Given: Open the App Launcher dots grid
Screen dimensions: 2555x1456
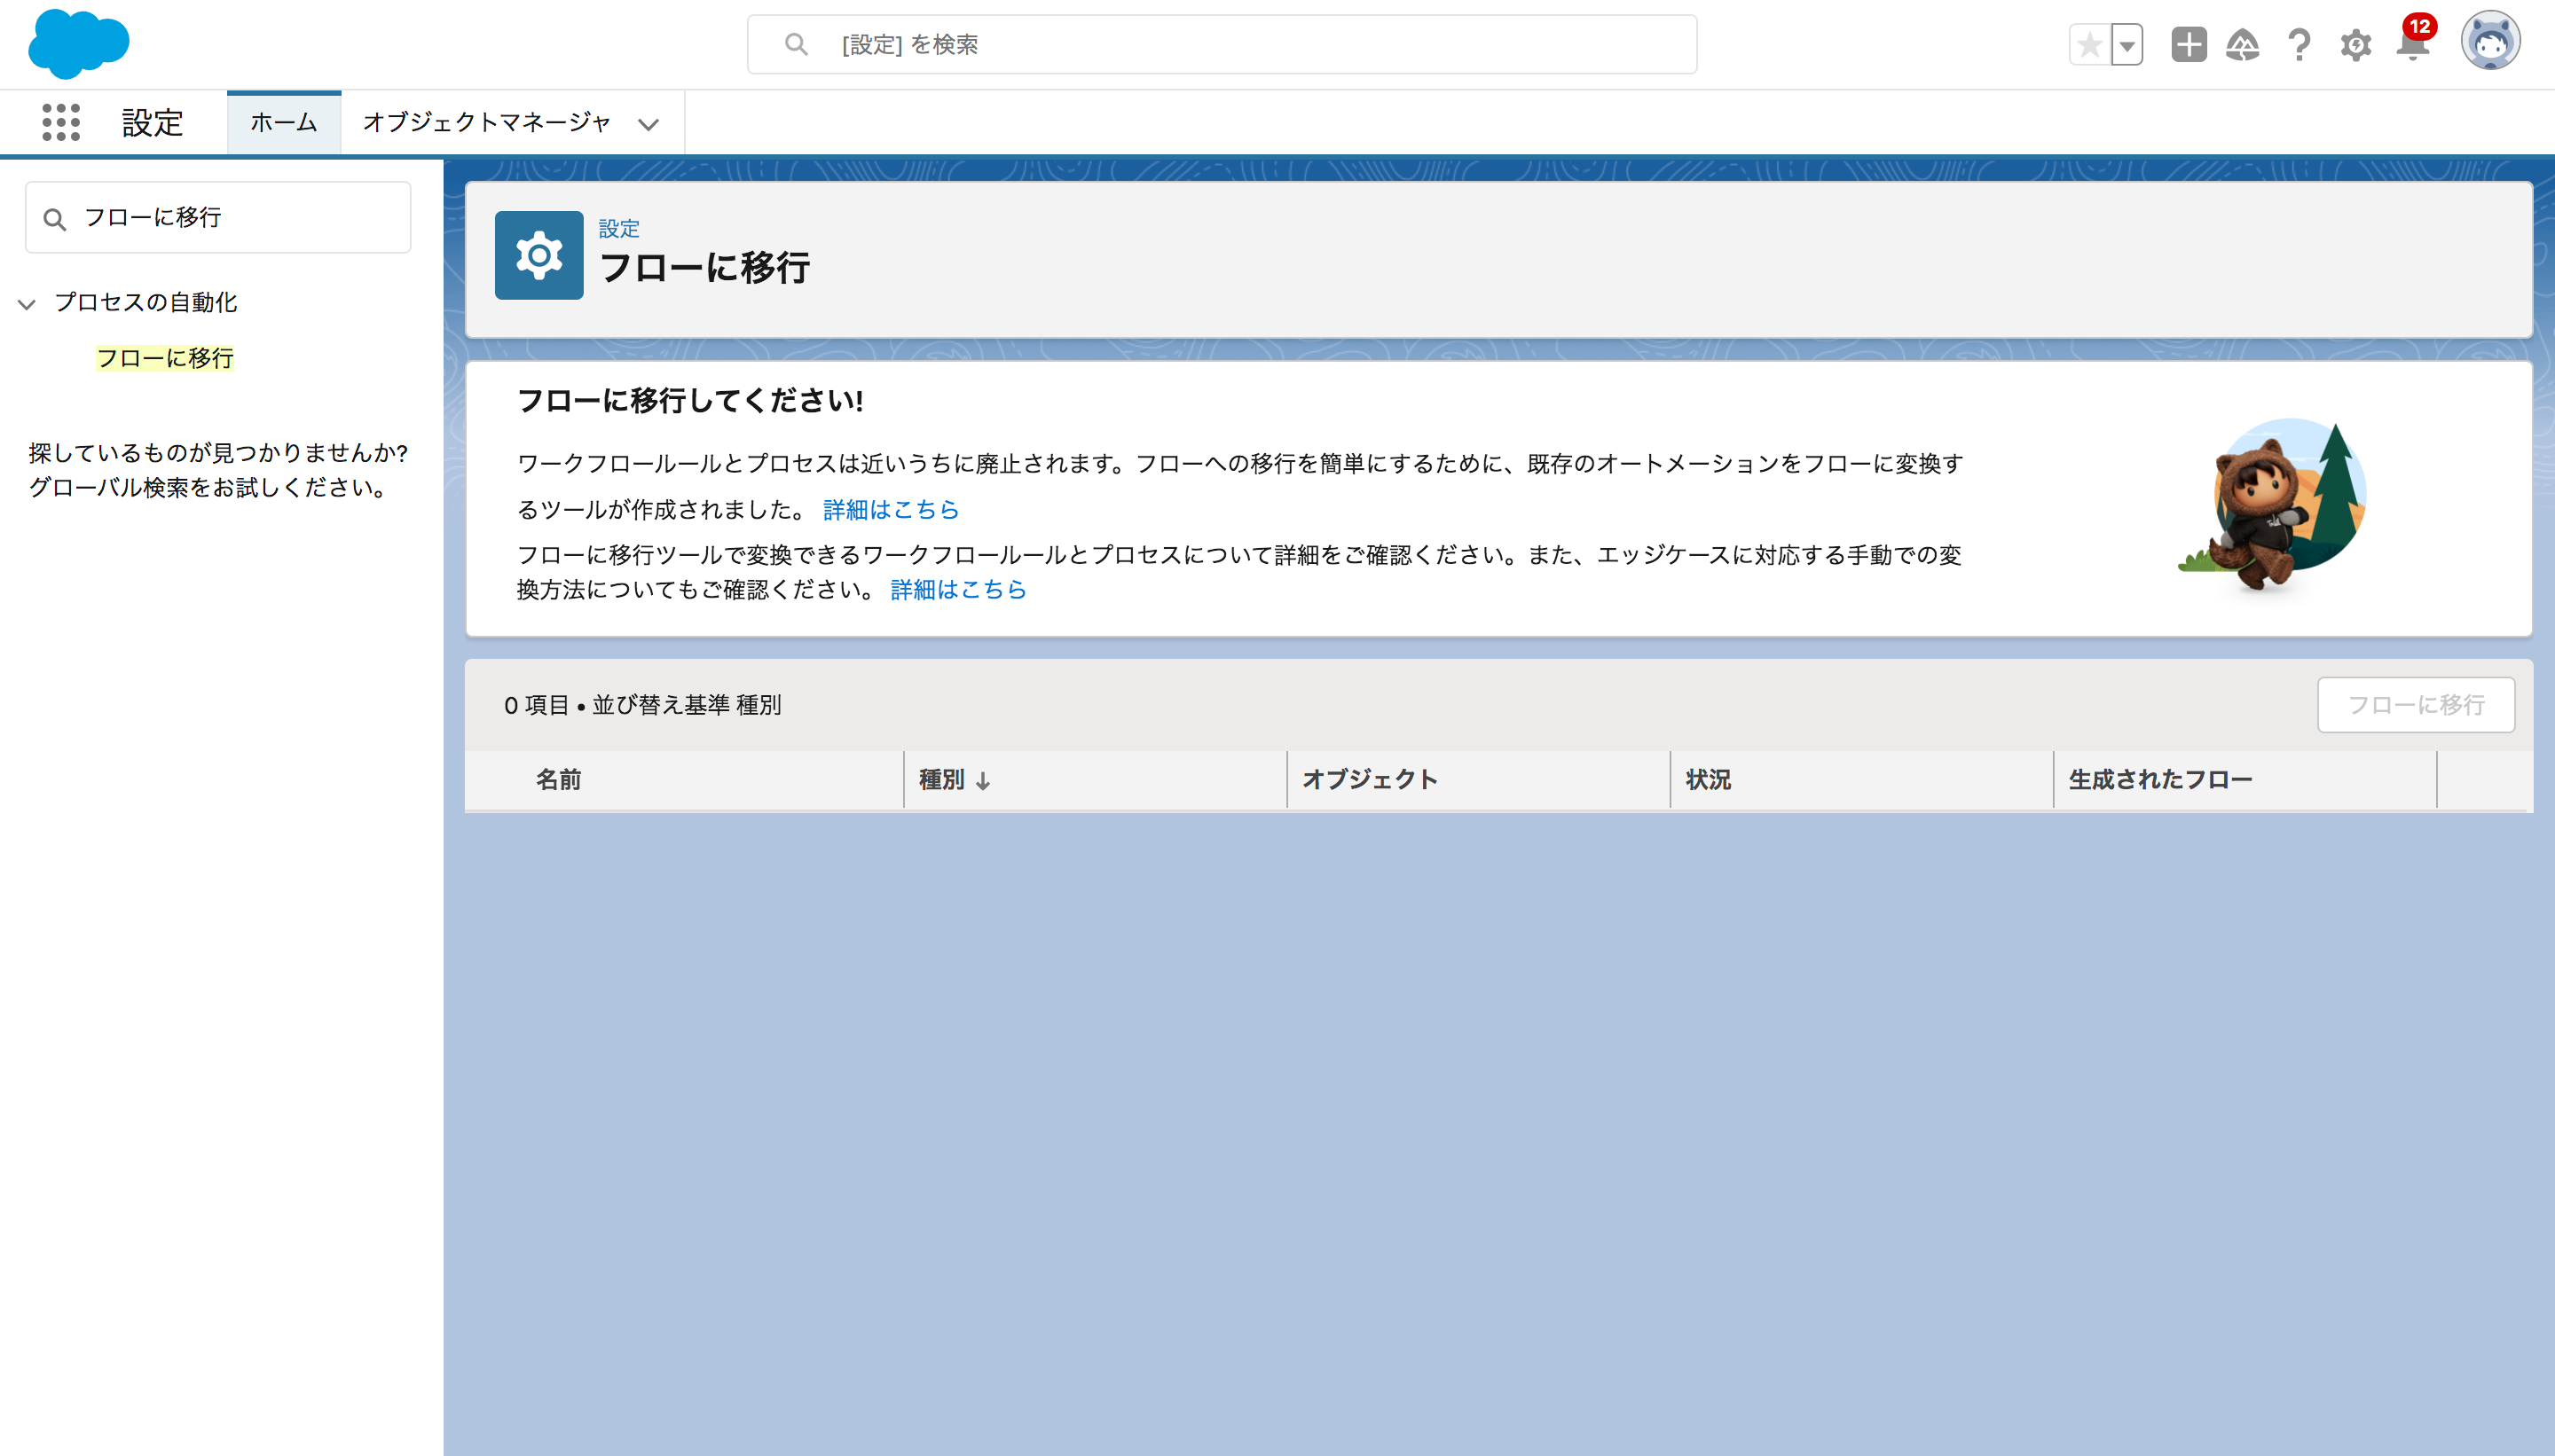Looking at the screenshot, I should 61,122.
